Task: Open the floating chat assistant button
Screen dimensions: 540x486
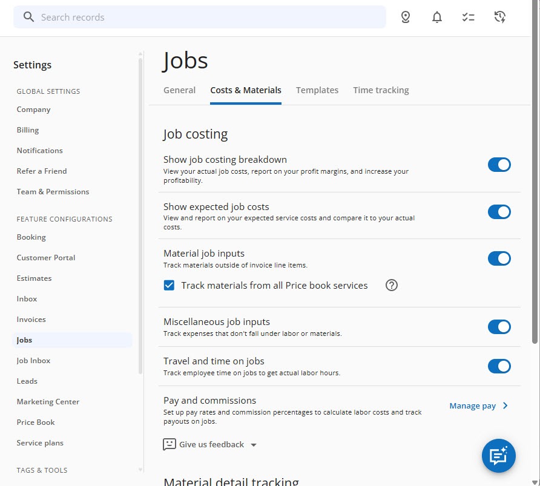Action: [498, 456]
